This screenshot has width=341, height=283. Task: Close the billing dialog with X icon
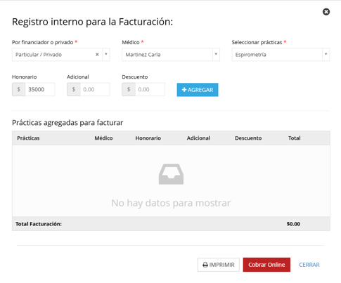pyautogui.click(x=326, y=12)
